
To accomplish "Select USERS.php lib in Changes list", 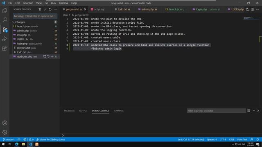I will coord(35,39).
